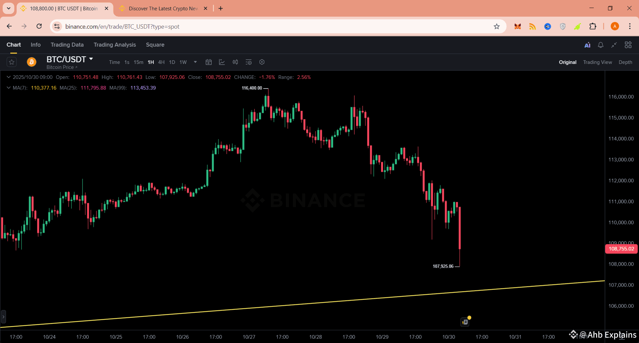Switch to the Depth chart view
639x343 pixels.
pos(625,62)
